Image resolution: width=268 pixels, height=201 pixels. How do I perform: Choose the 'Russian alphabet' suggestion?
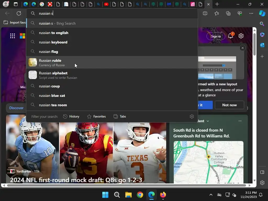pos(112,75)
